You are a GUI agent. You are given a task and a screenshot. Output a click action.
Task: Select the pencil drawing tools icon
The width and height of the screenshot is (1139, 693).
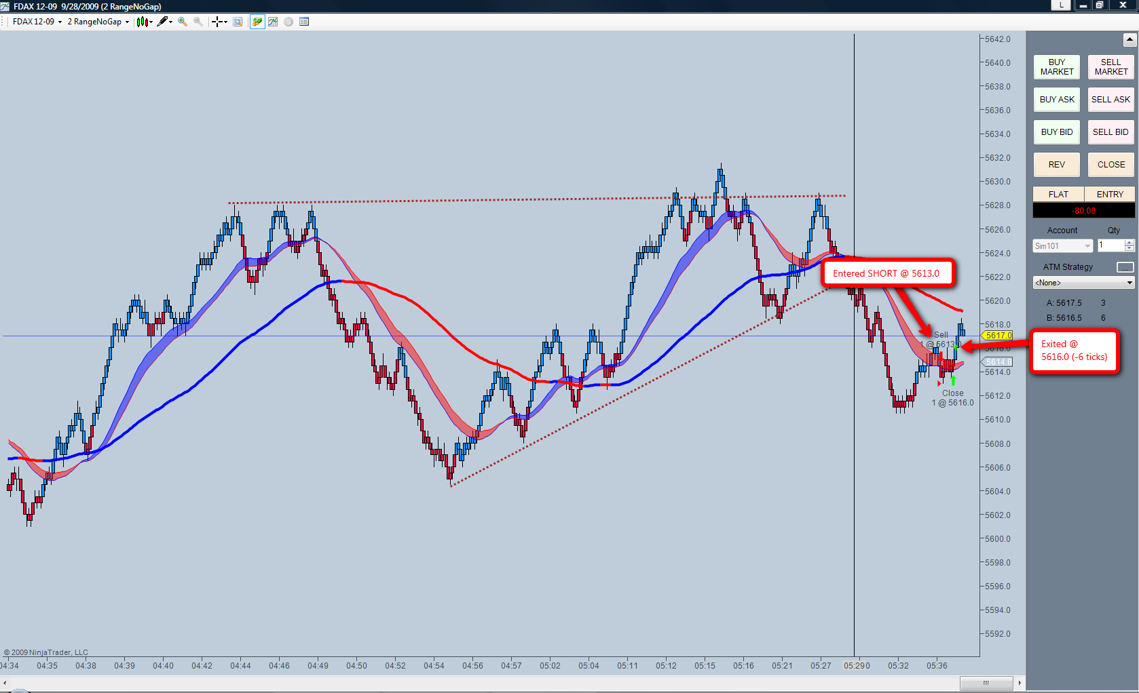click(x=162, y=22)
